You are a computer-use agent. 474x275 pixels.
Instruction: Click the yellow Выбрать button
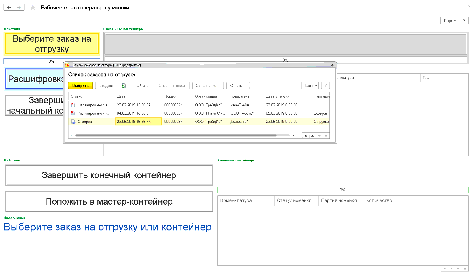click(x=80, y=85)
